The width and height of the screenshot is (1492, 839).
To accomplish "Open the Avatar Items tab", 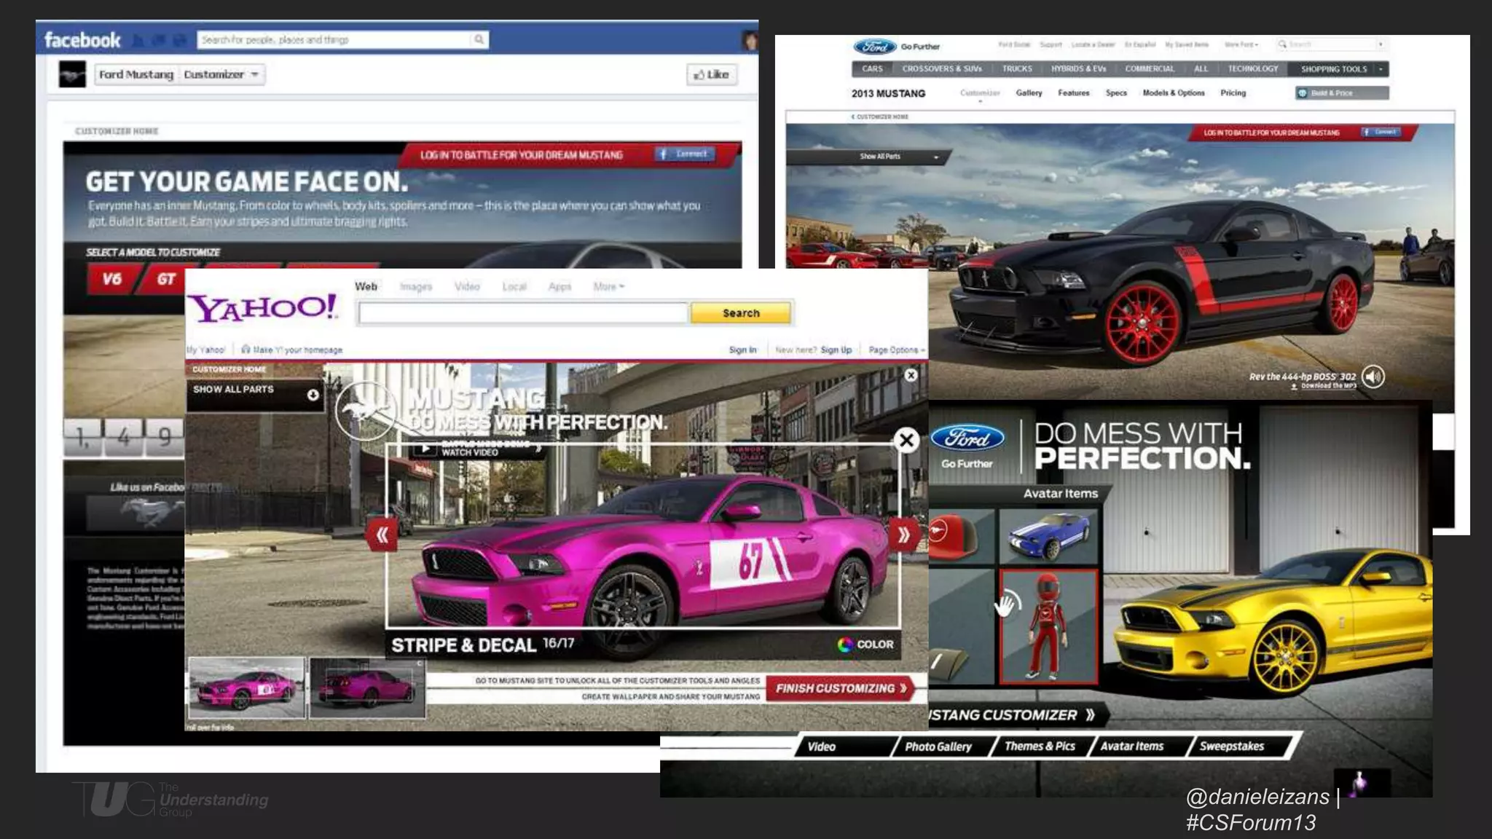I will point(1132,747).
